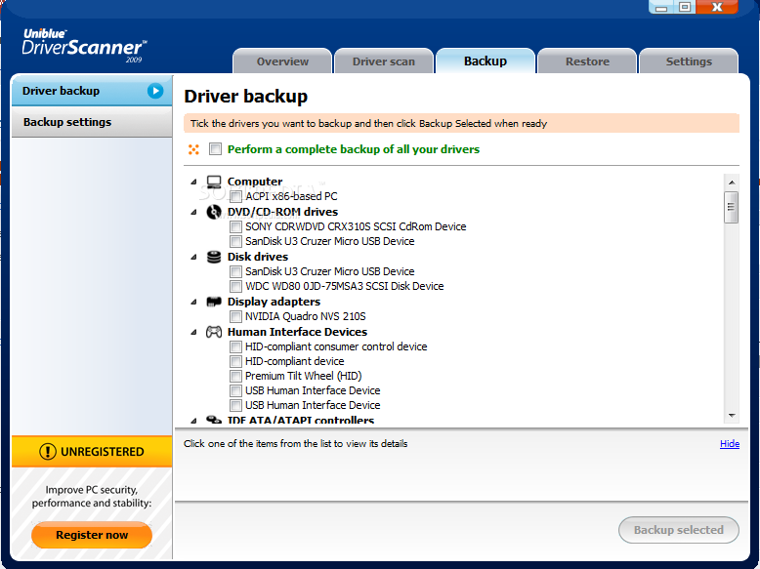Tick the NVIDIA Quadro NVS 210S checkbox
The width and height of the screenshot is (760, 569).
(x=235, y=316)
